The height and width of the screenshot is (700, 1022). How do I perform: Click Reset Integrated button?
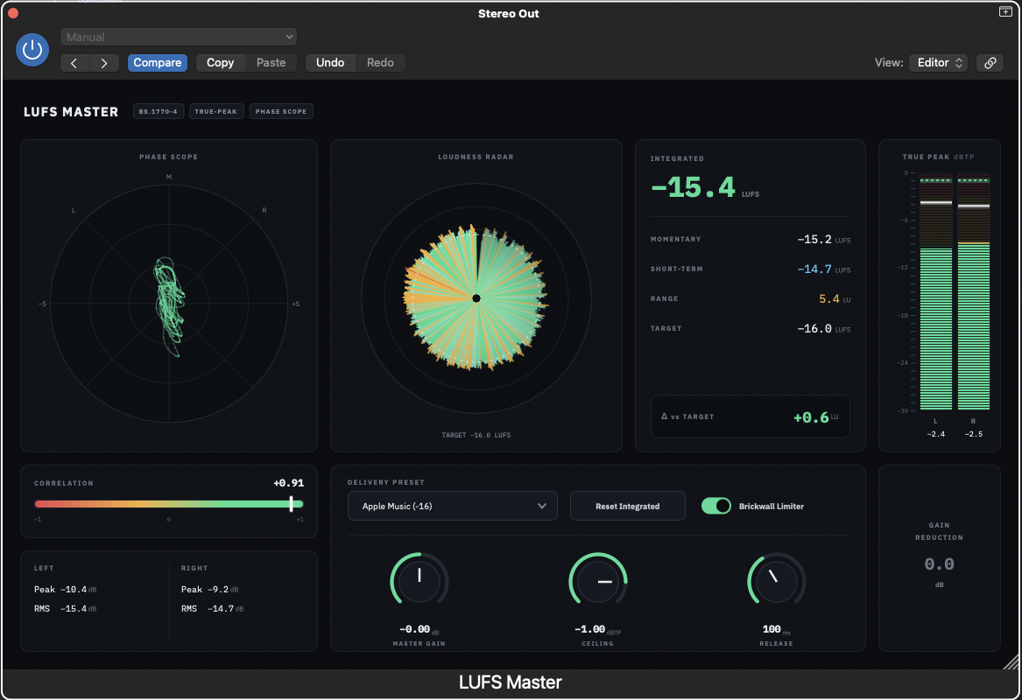pyautogui.click(x=628, y=506)
